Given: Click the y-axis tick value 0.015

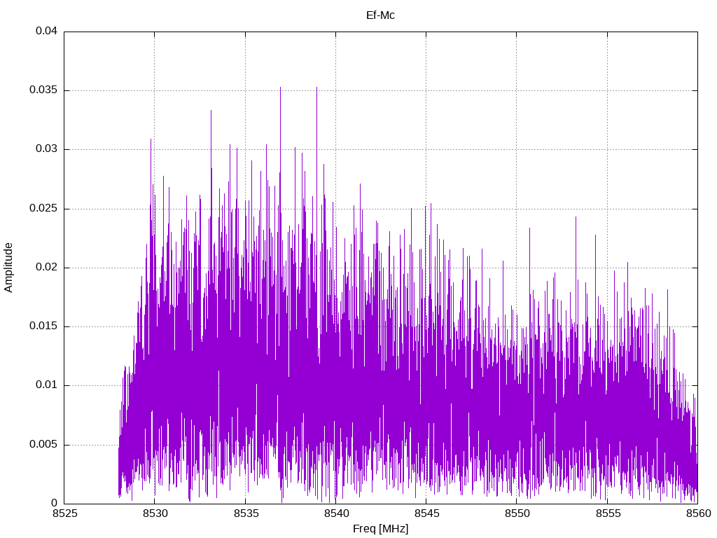Looking at the screenshot, I should click(43, 326).
